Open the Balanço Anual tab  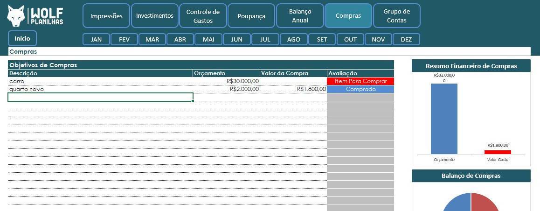coord(300,16)
